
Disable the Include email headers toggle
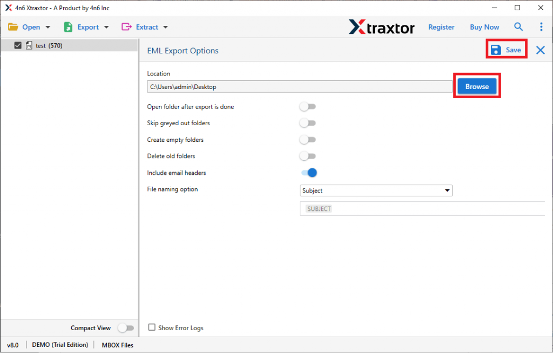pos(307,172)
